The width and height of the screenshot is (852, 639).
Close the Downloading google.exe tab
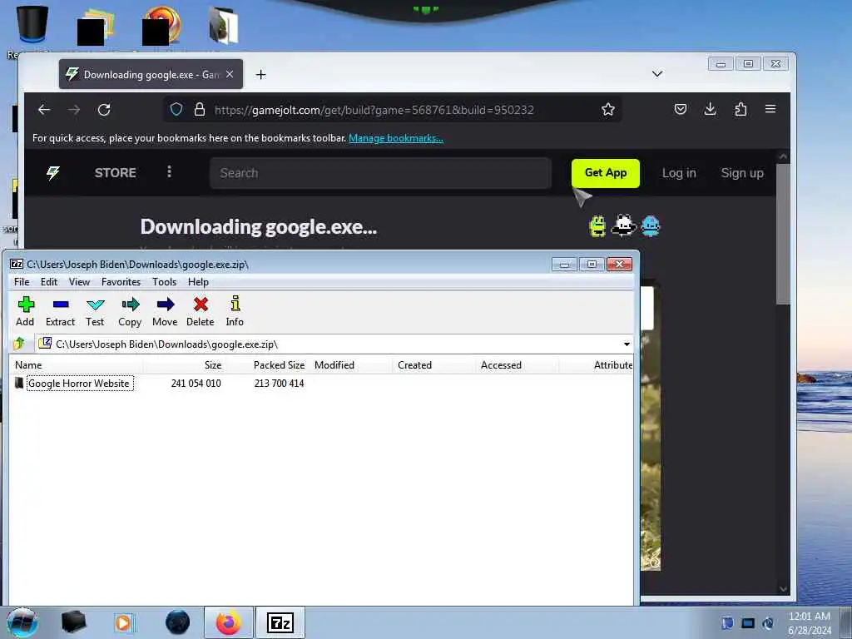(230, 74)
